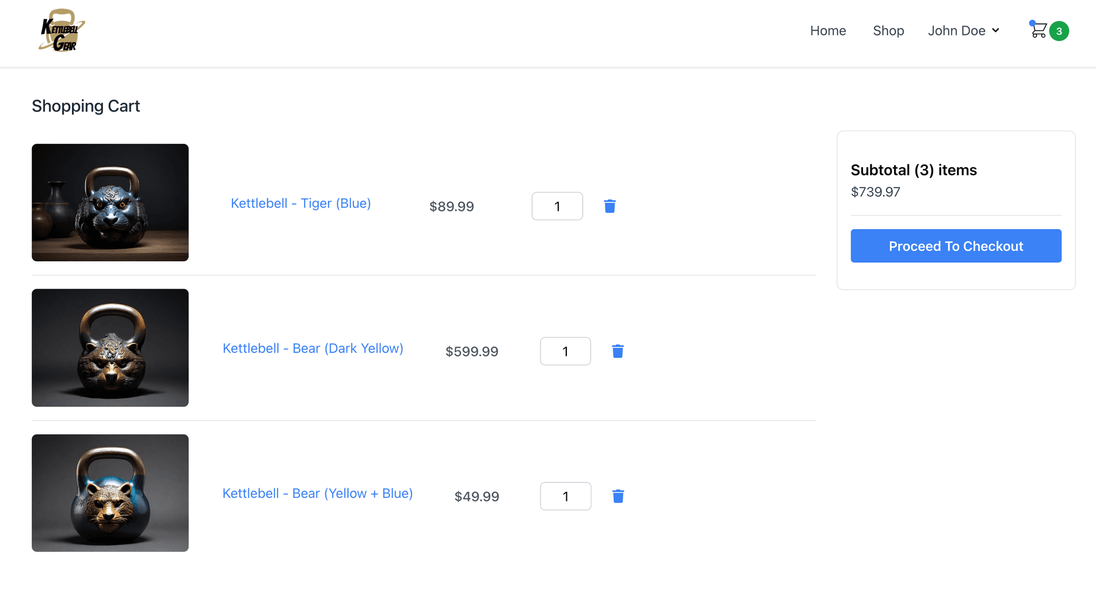Image resolution: width=1096 pixels, height=592 pixels.
Task: Open the Kettlebell - Bear (Dark Yellow) link
Action: point(313,348)
